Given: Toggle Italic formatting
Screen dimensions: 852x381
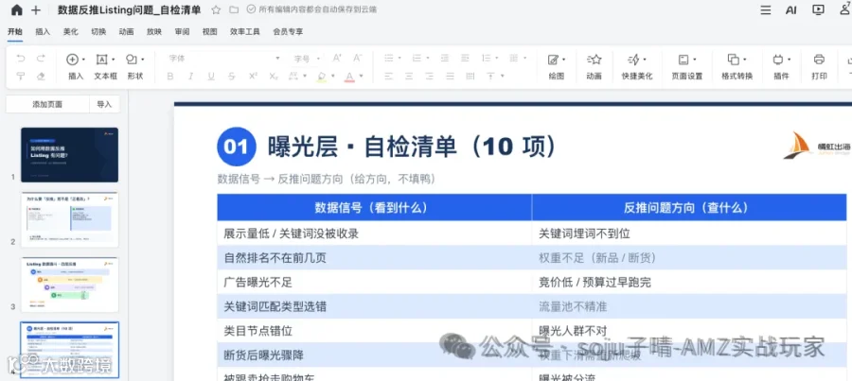Looking at the screenshot, I should 190,76.
